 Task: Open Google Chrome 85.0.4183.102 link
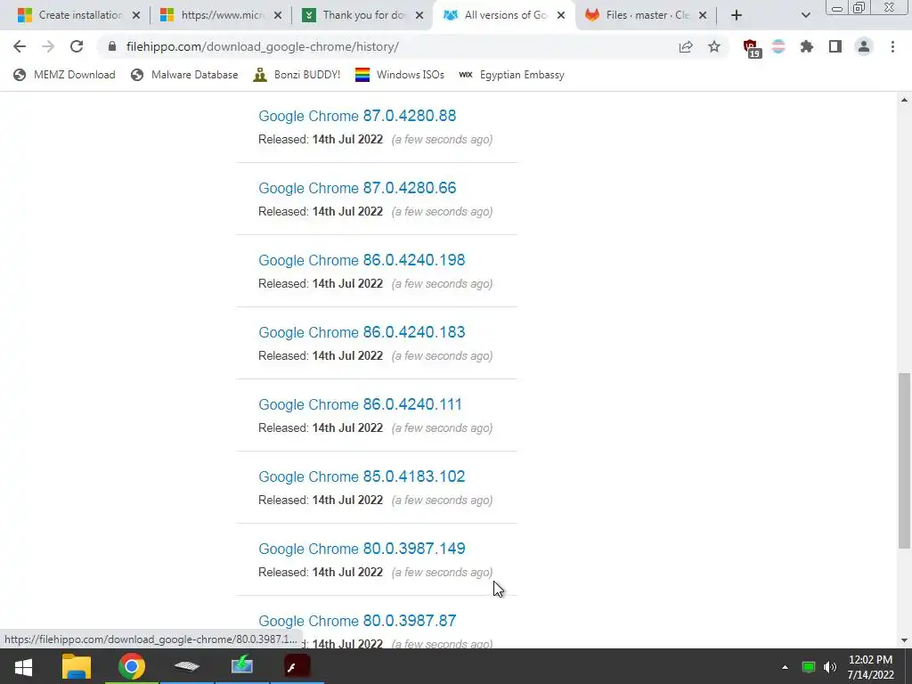click(362, 476)
